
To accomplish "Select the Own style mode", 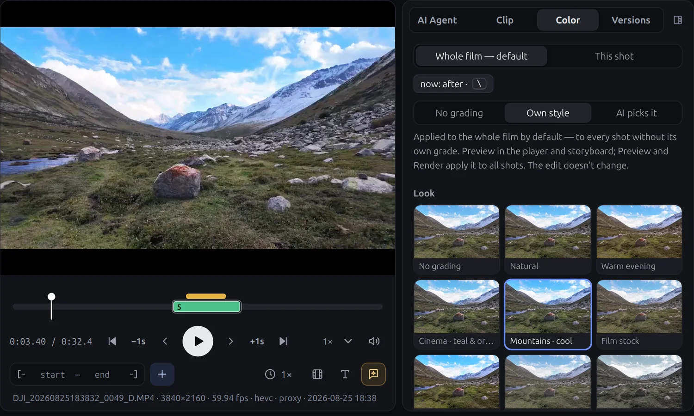I will (x=548, y=113).
